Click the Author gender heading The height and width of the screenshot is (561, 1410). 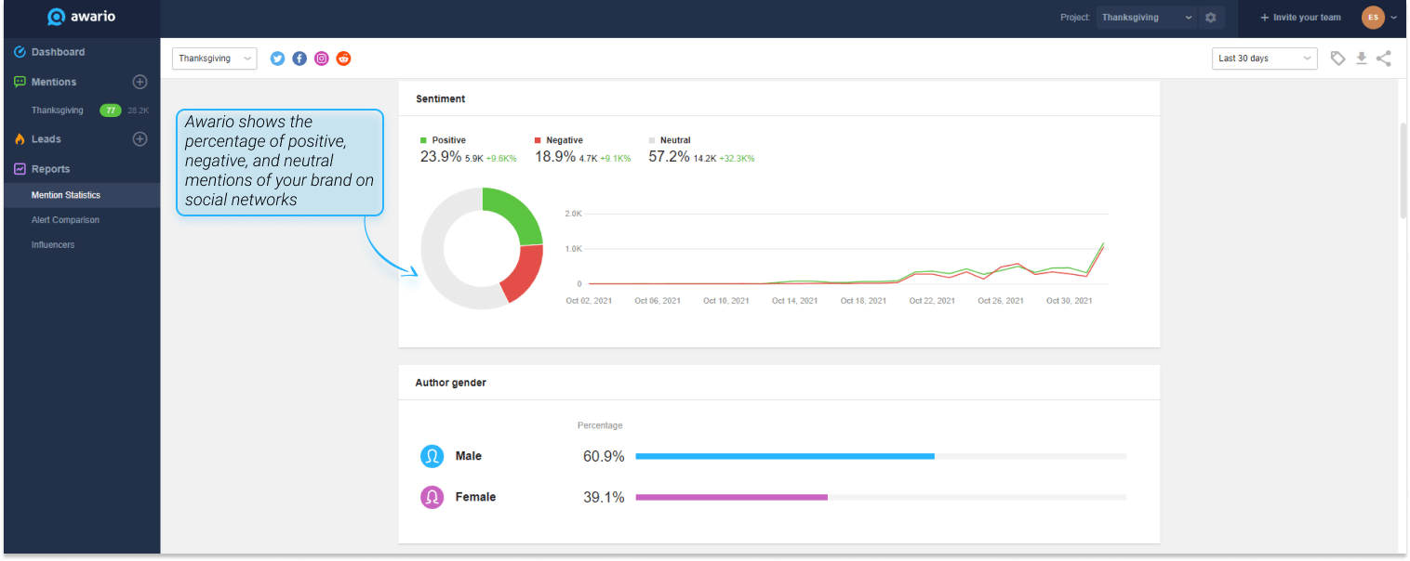pyautogui.click(x=451, y=383)
